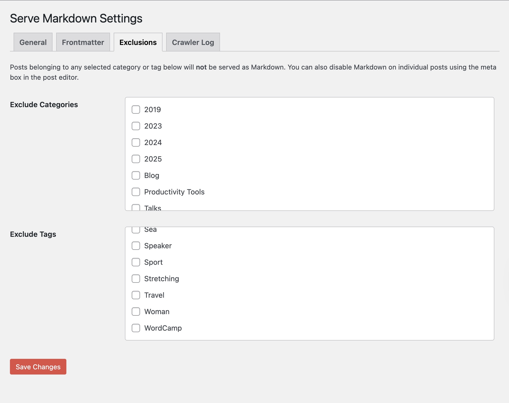Viewport: 509px width, 403px height.
Task: Exclude the Blog category
Action: (136, 175)
